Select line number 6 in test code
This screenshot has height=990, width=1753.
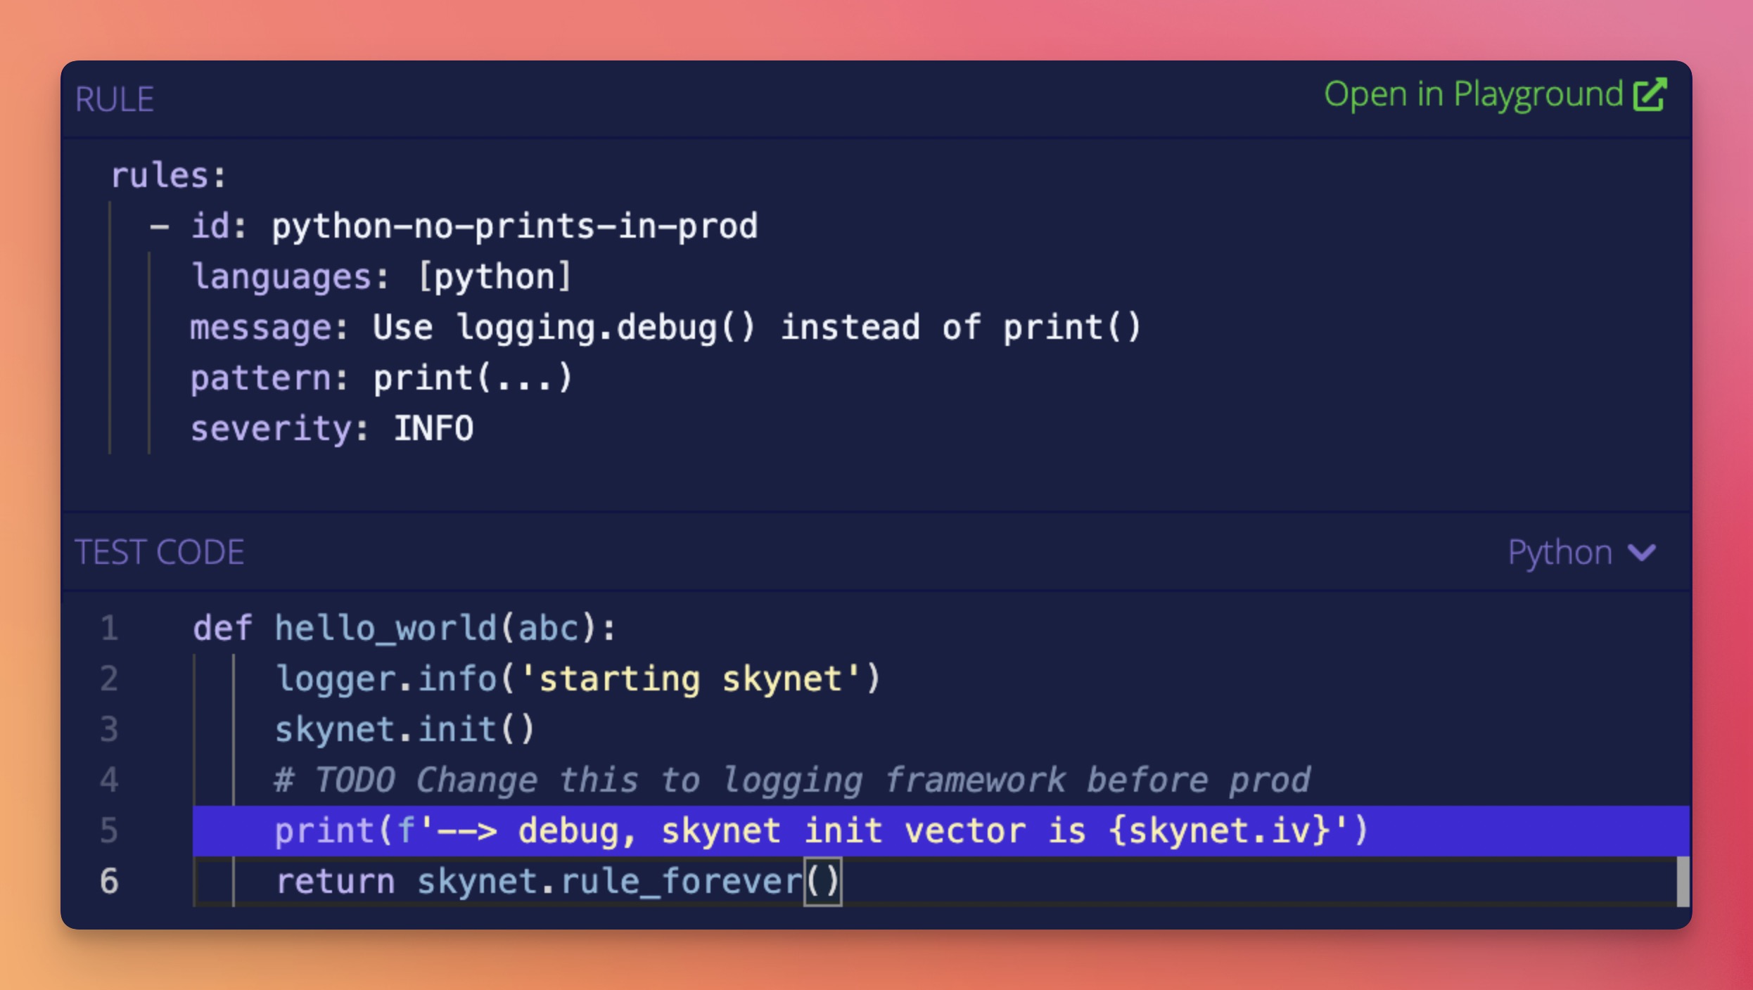coord(109,881)
